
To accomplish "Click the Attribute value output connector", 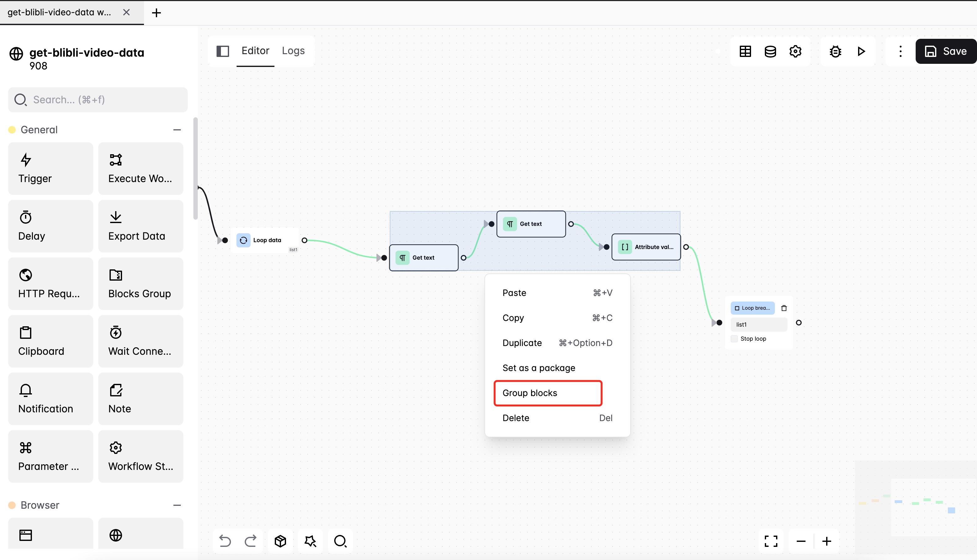I will coord(686,247).
